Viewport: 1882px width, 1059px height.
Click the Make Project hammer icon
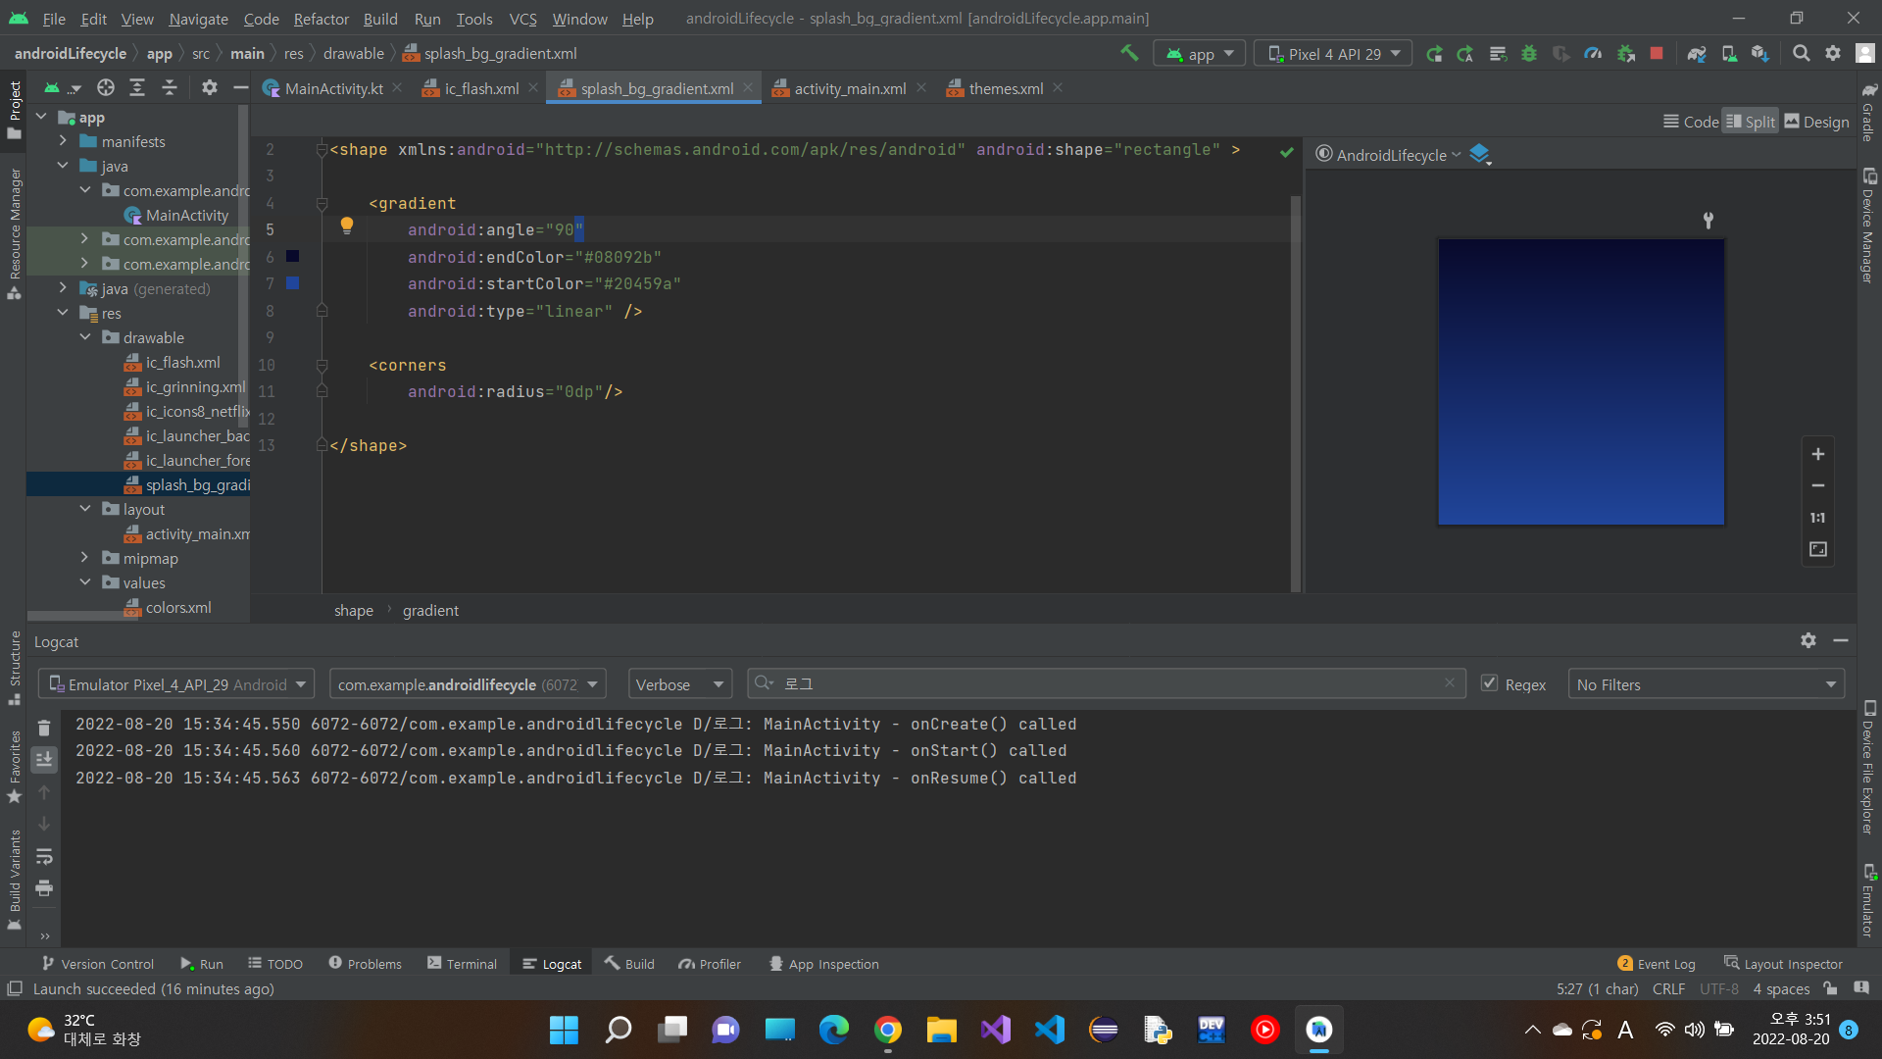pyautogui.click(x=1129, y=53)
